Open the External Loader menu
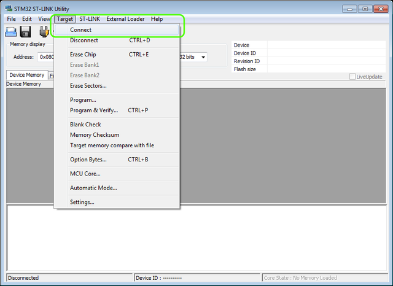 point(125,19)
